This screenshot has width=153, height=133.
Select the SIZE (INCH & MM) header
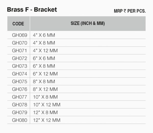coord(88,23)
